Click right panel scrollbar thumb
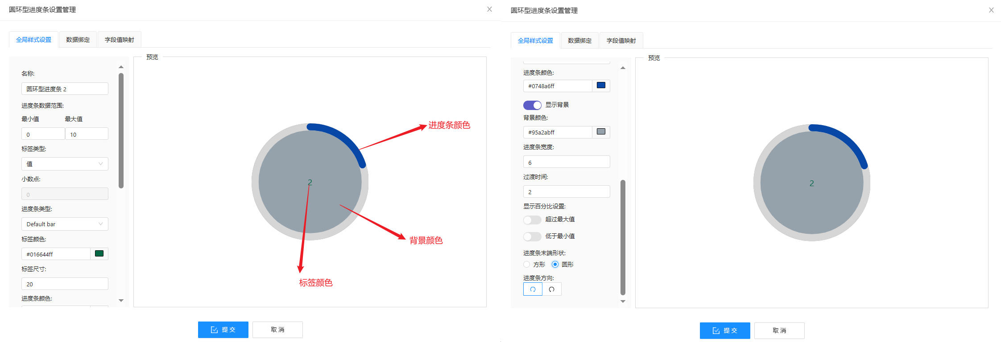The image size is (1001, 342). (623, 237)
